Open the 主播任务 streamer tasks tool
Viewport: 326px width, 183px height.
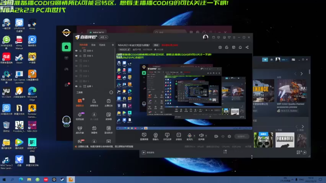tap(108, 102)
